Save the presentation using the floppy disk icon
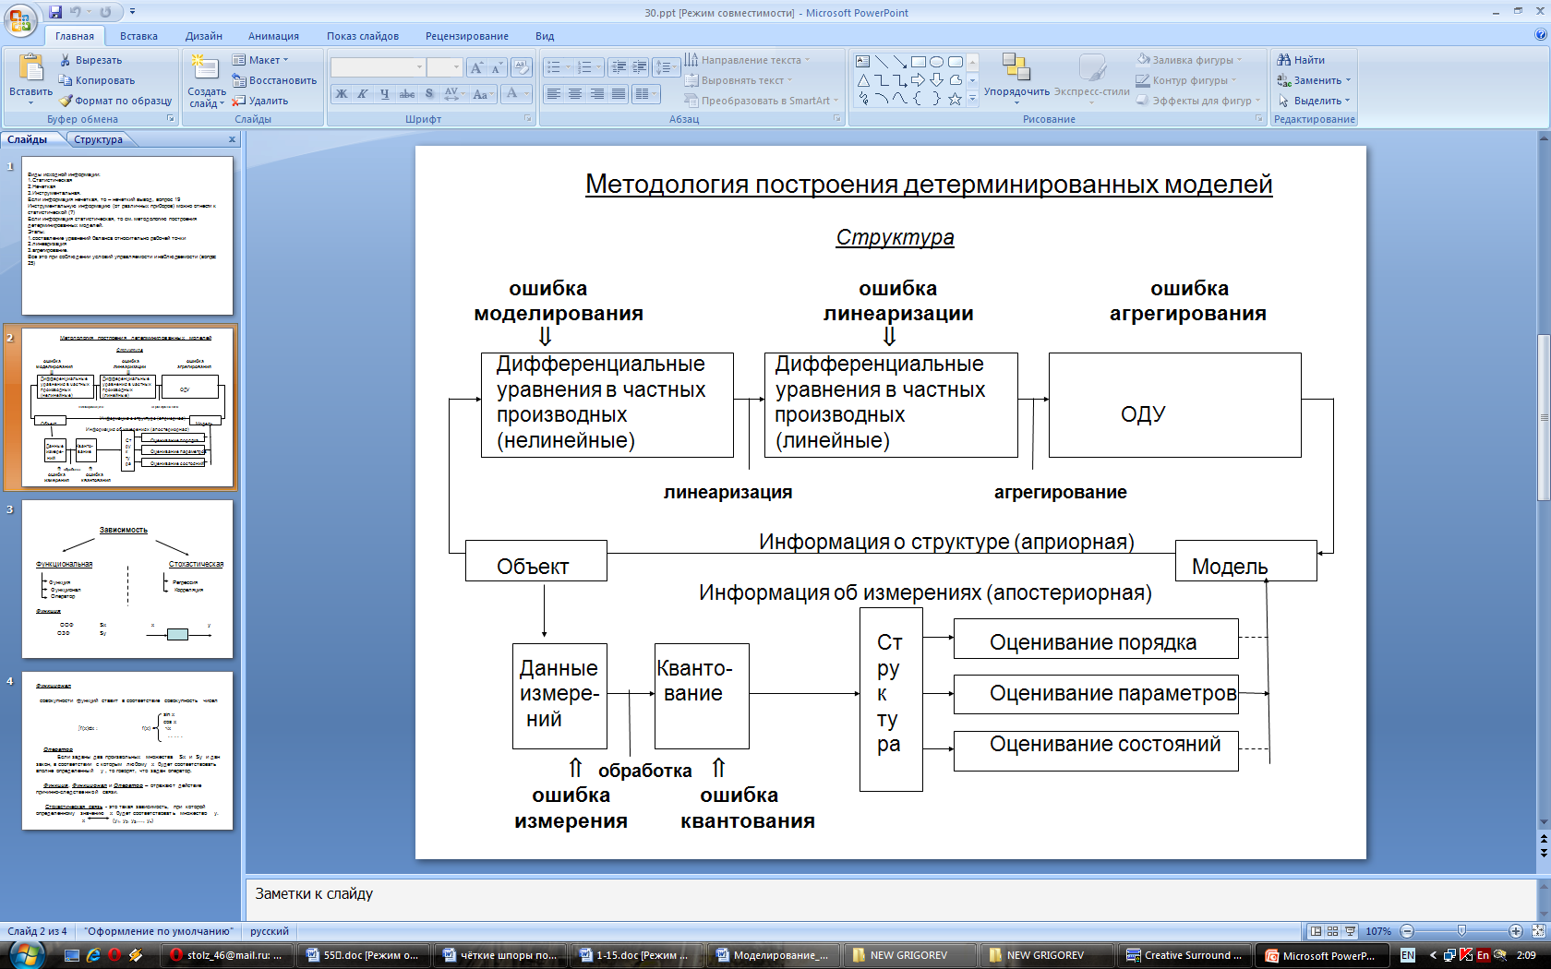The width and height of the screenshot is (1551, 969). (x=55, y=12)
